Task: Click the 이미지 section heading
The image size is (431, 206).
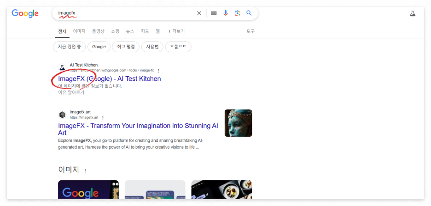Action: coord(69,170)
